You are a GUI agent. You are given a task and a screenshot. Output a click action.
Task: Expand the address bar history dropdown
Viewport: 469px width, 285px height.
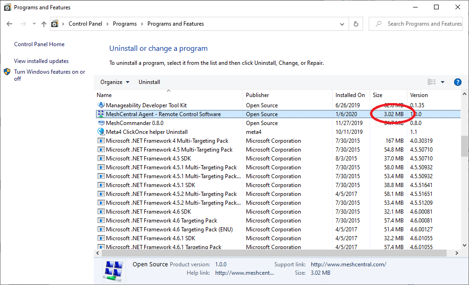click(x=342, y=24)
